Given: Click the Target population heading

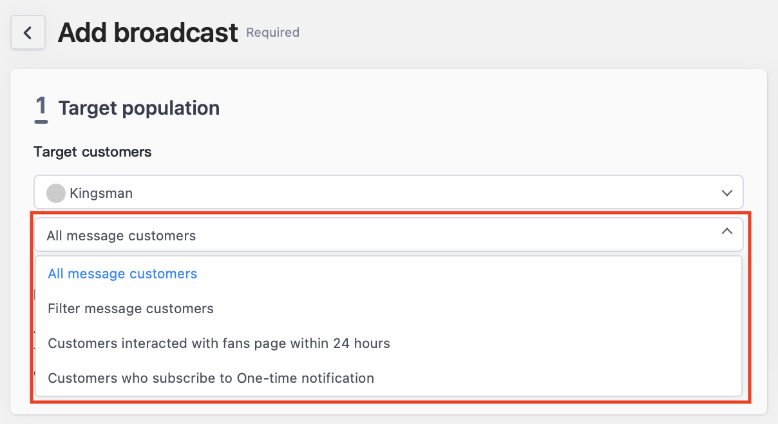Looking at the screenshot, I should (139, 108).
